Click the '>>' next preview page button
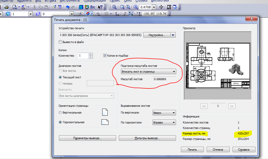Screen dimensions: 268x159 pyautogui.click(x=232, y=106)
